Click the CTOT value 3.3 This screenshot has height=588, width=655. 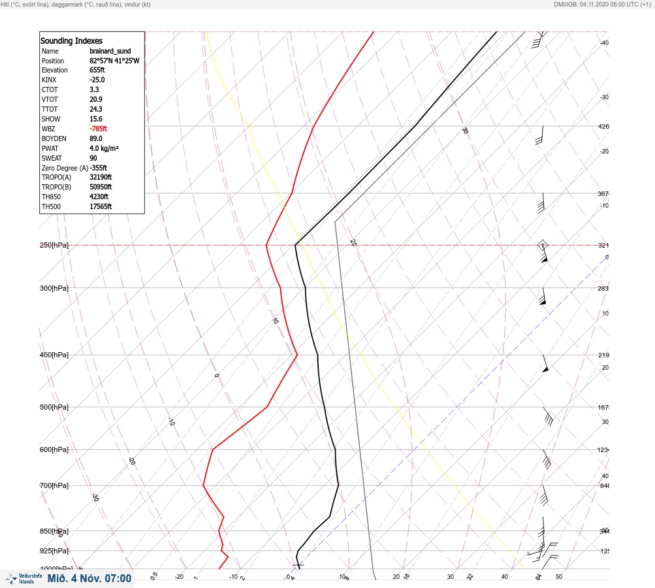pyautogui.click(x=95, y=90)
